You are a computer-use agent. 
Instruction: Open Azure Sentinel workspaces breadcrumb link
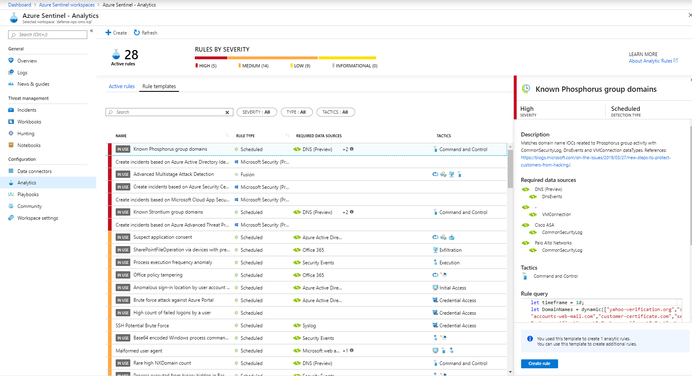[67, 5]
